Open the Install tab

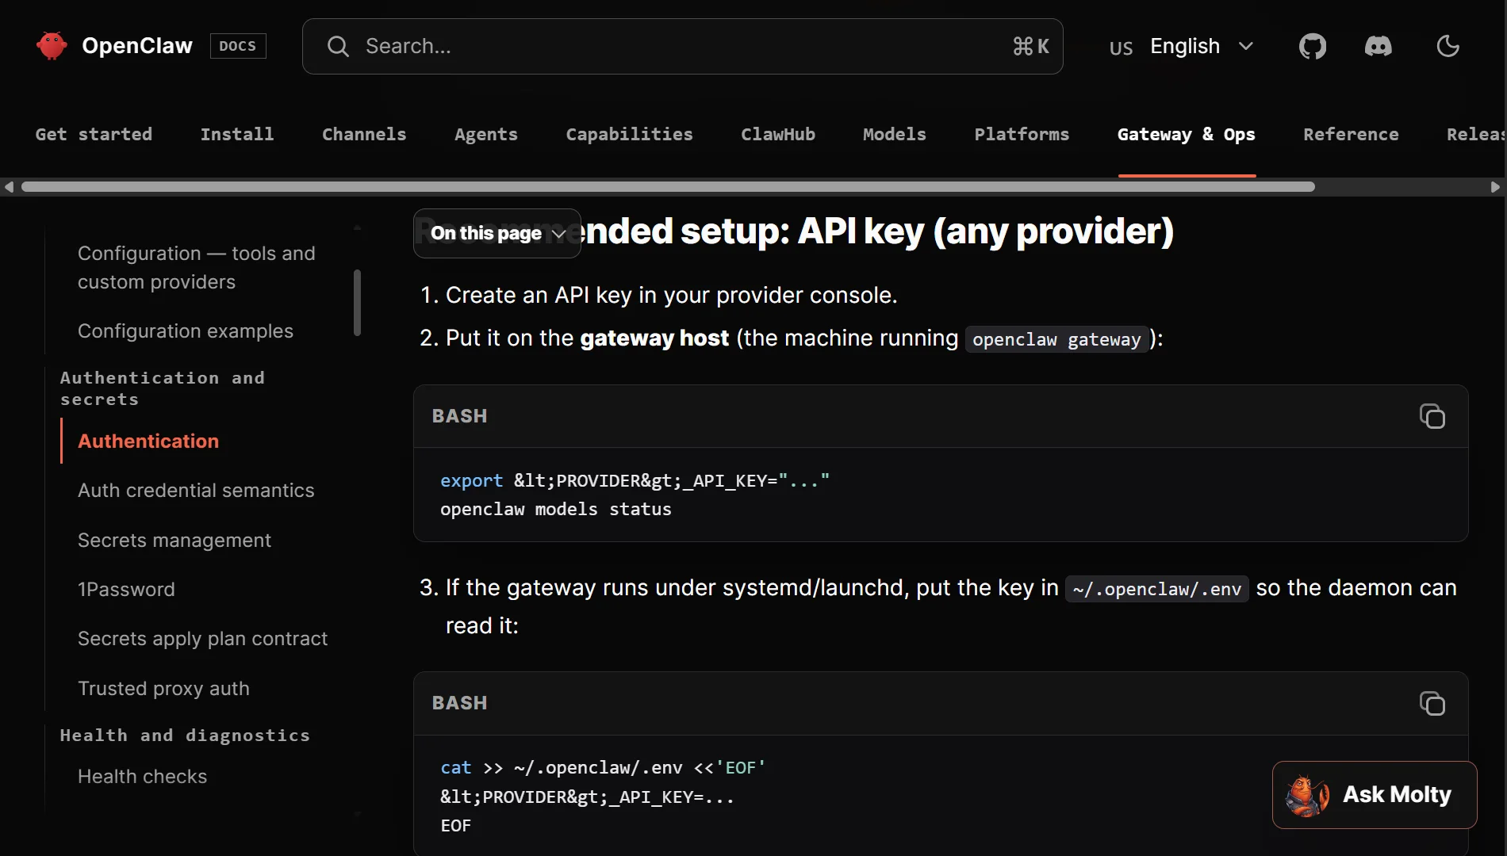tap(237, 134)
